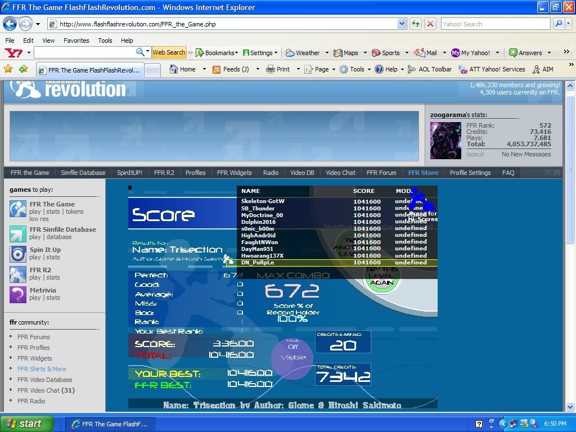Click the Home toolbar icon
576x432 pixels.
[x=174, y=69]
